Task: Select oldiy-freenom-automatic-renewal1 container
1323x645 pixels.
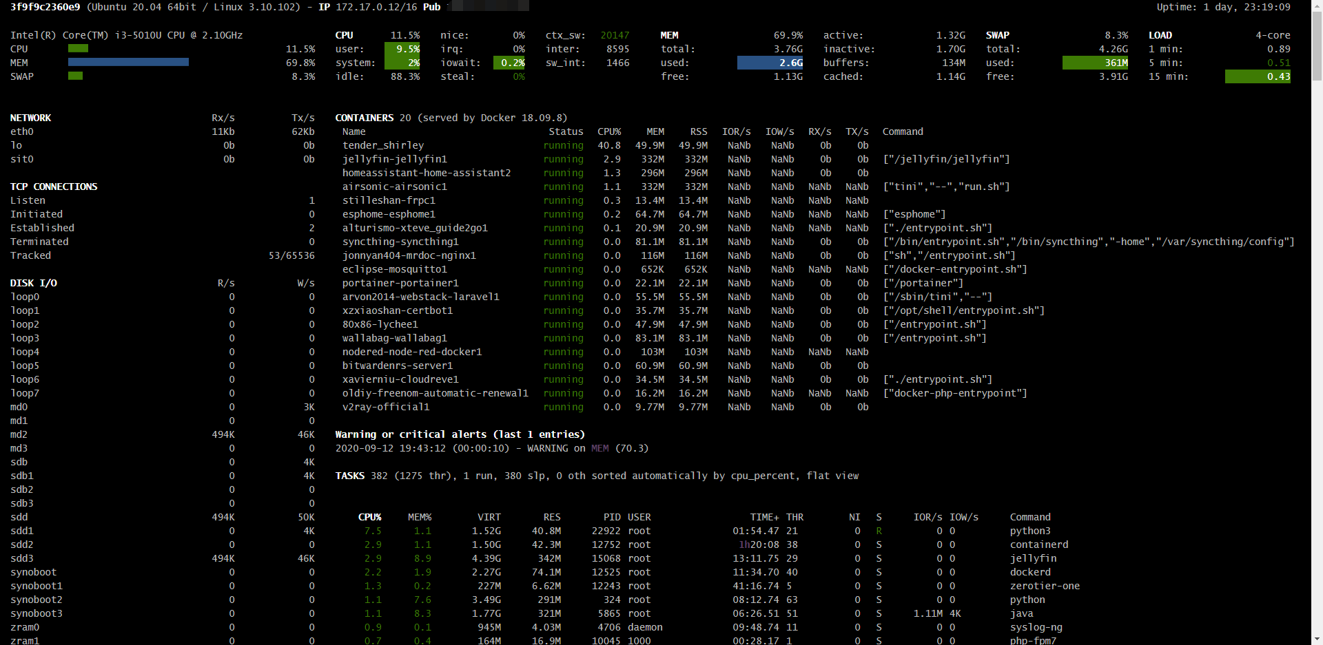Action: pyautogui.click(x=435, y=393)
